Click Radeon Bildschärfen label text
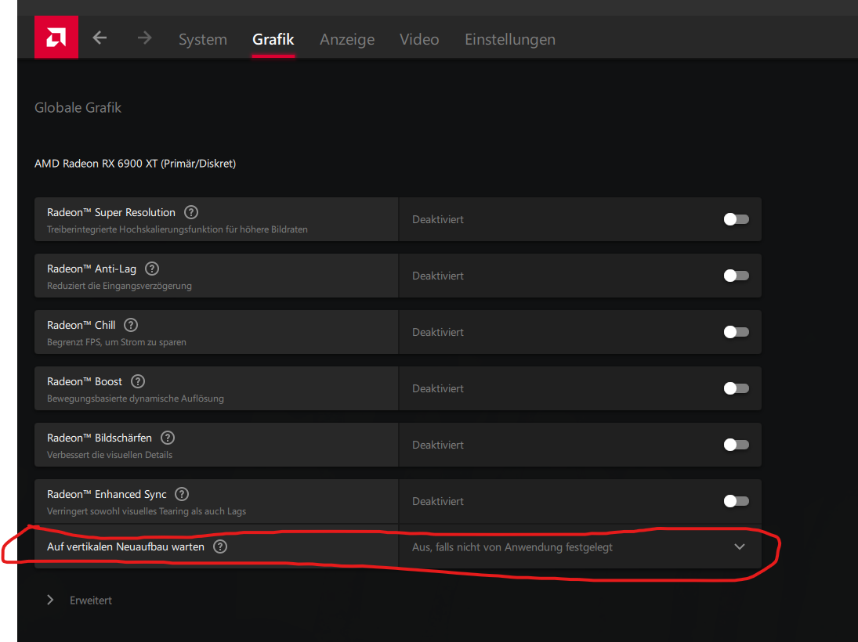This screenshot has width=858, height=642. pos(99,438)
